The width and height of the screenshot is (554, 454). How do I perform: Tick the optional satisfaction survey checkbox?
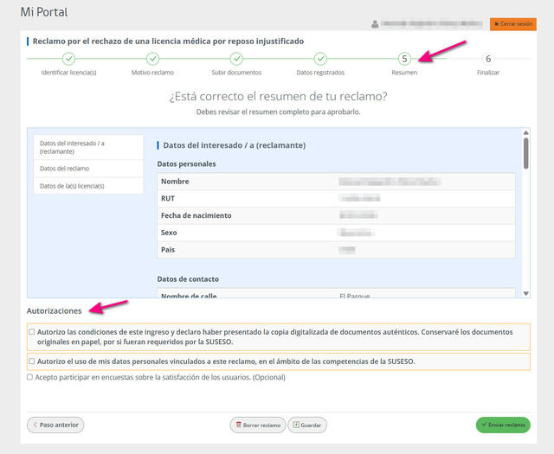30,377
